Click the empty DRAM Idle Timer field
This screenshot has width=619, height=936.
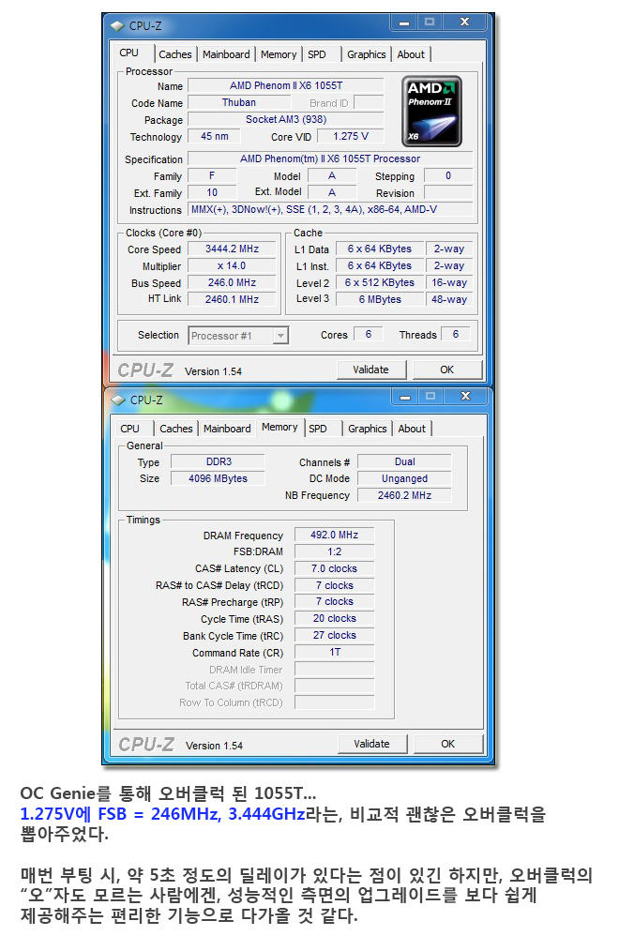click(334, 669)
